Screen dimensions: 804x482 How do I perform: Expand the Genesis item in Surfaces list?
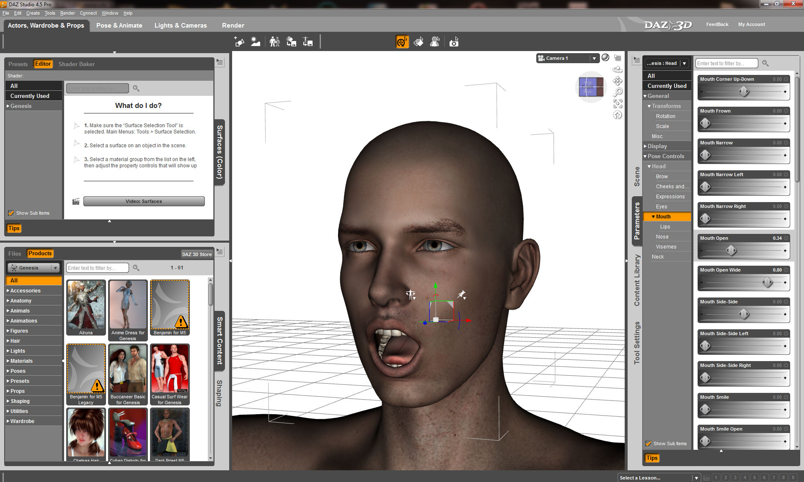(8, 106)
